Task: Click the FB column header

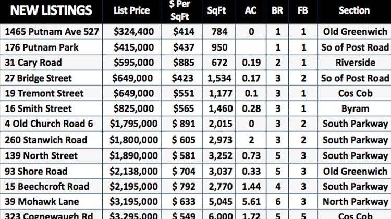Action: [x=303, y=10]
